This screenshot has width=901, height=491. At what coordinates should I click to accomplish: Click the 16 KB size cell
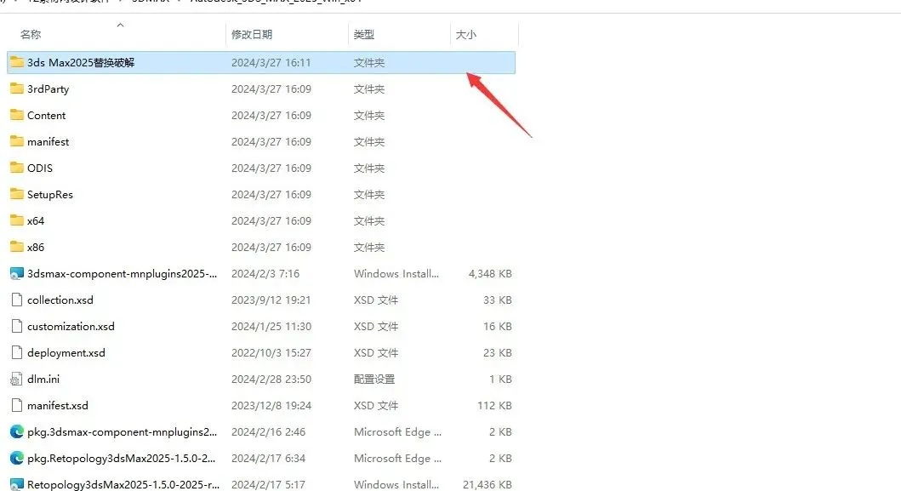pos(498,327)
